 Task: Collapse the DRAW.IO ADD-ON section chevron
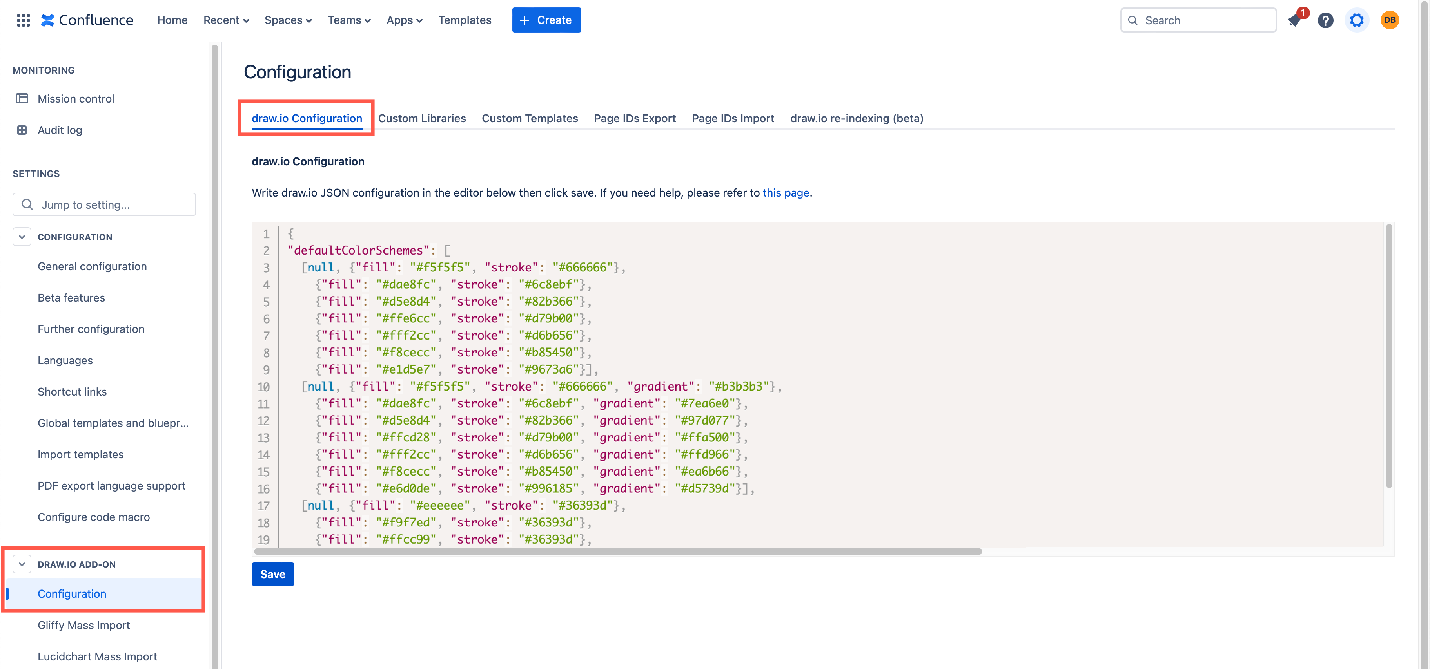tap(22, 564)
